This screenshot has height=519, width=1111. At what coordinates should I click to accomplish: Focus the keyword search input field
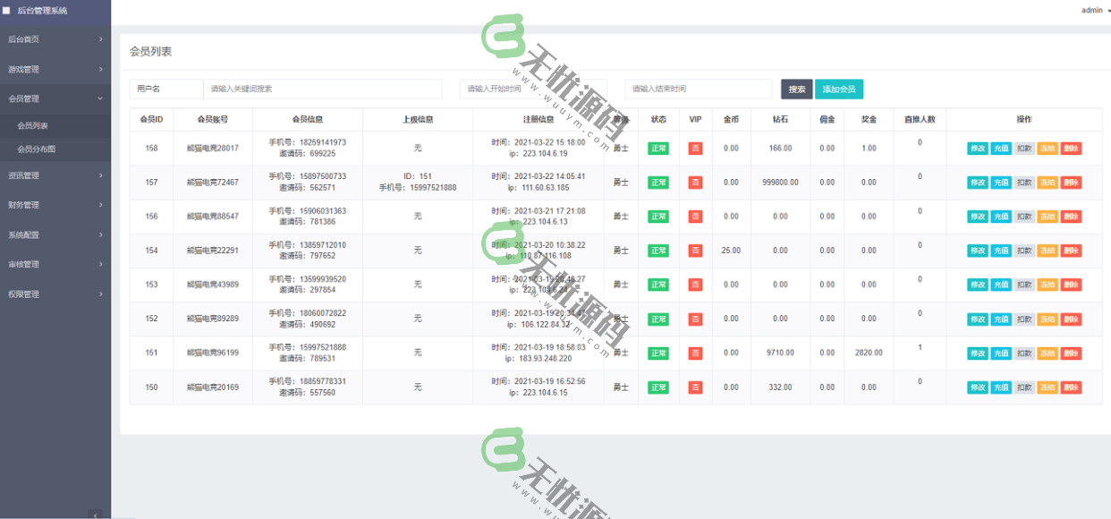pos(322,89)
